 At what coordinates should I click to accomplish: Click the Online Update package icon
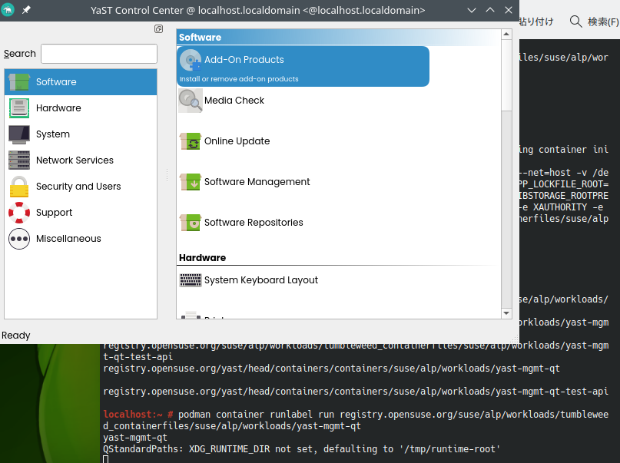[x=191, y=141]
